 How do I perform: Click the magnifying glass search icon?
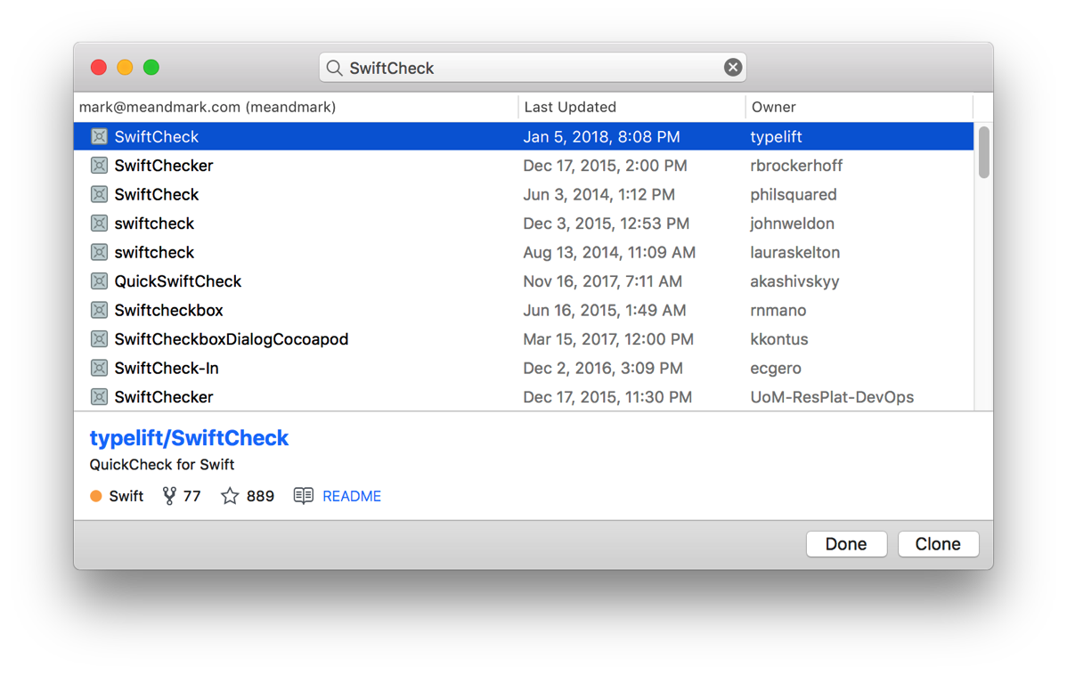(334, 68)
